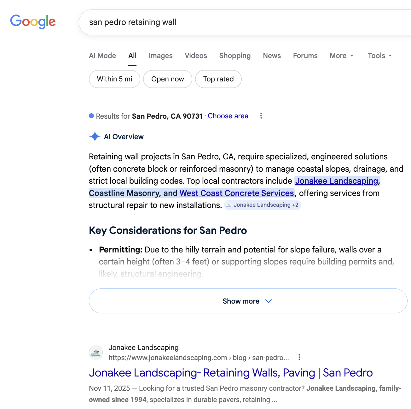
Task: Click the Jonakee Landscaping +2 source chip
Action: click(x=263, y=205)
